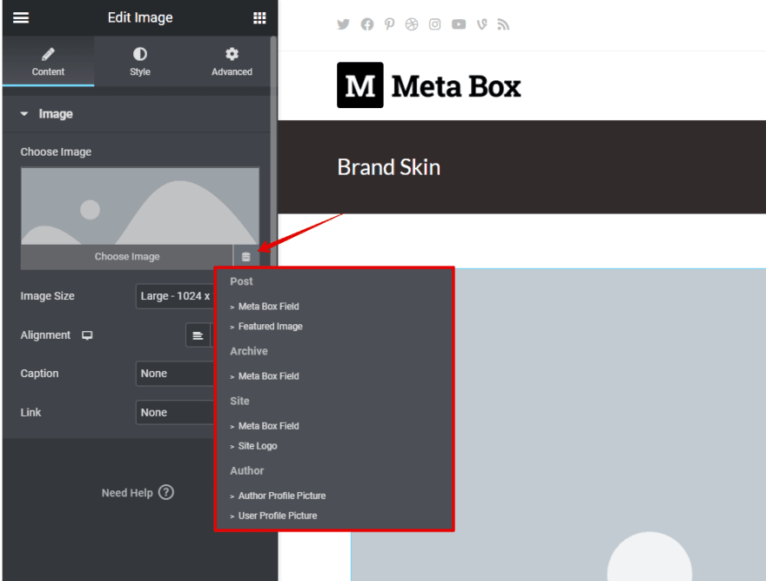Select Site Logo dynamic tag
Viewport: 766px width, 581px height.
pyautogui.click(x=258, y=446)
